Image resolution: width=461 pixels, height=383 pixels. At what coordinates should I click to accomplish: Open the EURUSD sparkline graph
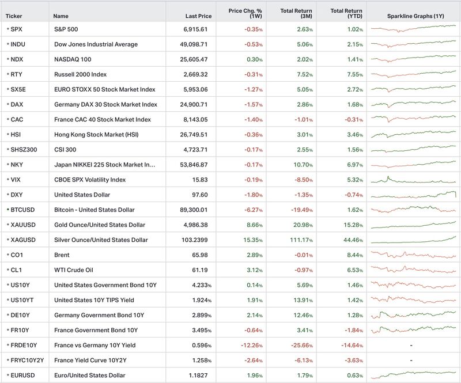click(x=413, y=375)
